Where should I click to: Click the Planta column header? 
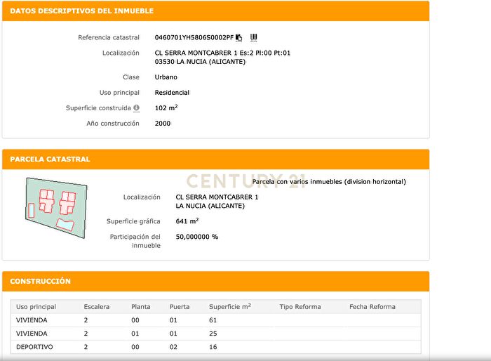pos(141,307)
